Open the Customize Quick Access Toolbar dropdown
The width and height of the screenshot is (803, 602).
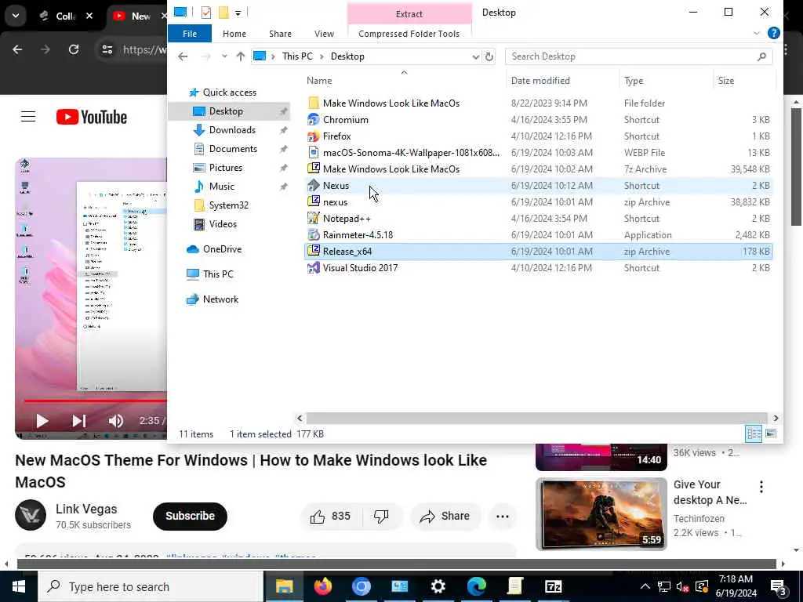[x=238, y=13]
